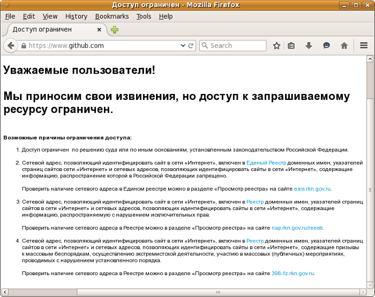
Task: Click inside the Search input field
Action: point(236,46)
